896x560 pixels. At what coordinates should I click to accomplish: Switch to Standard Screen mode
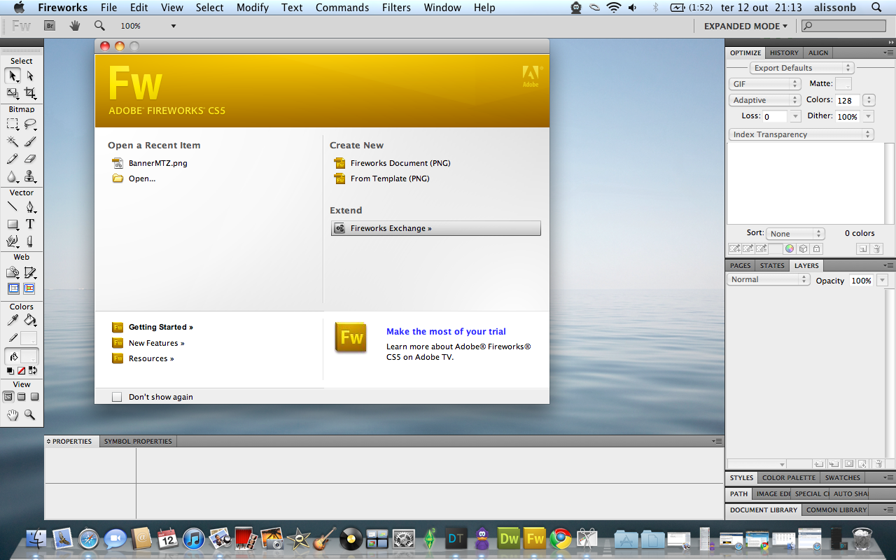[8, 397]
